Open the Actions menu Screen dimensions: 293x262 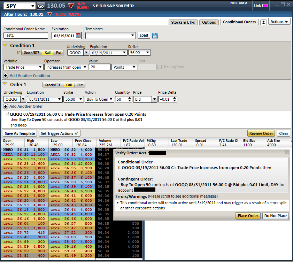coord(279,22)
